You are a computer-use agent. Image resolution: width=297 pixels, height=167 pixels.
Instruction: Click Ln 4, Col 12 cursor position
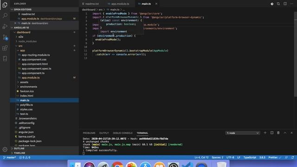[201, 158]
